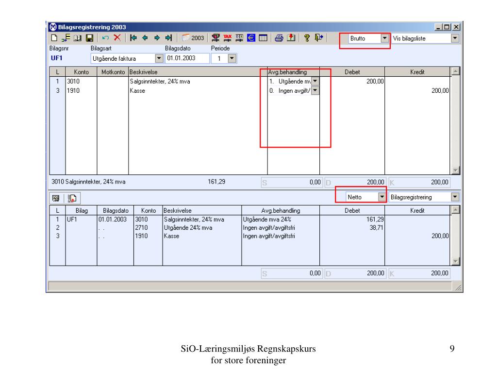Click Utgående 24% mva description in lower grid
This screenshot has height=373, width=497.
click(x=188, y=228)
